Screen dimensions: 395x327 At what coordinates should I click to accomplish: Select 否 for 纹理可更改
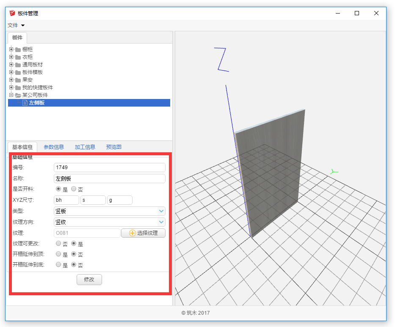tap(58, 244)
